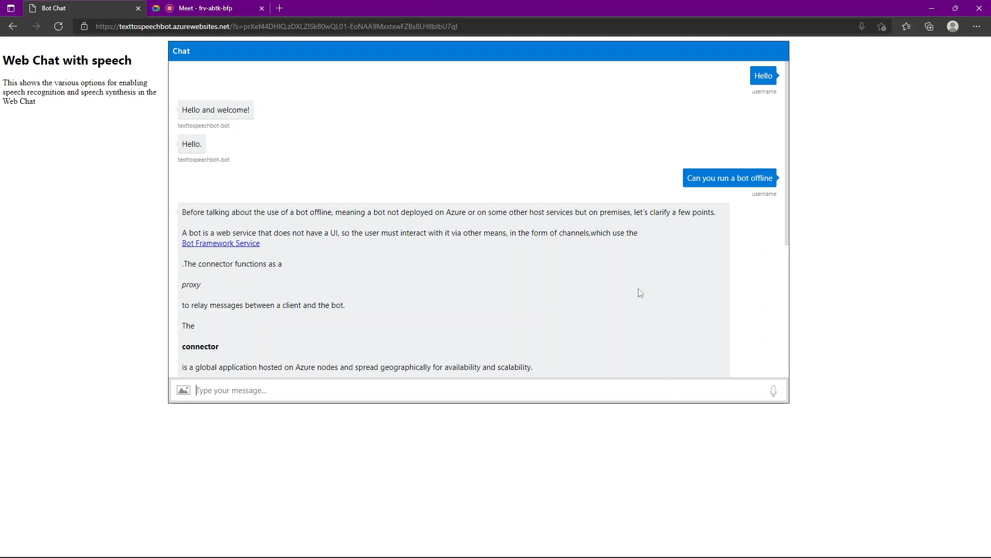
Task: Click the back navigation arrow
Action: (12, 26)
